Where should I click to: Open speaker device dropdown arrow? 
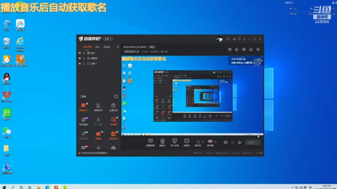[x=215, y=142]
